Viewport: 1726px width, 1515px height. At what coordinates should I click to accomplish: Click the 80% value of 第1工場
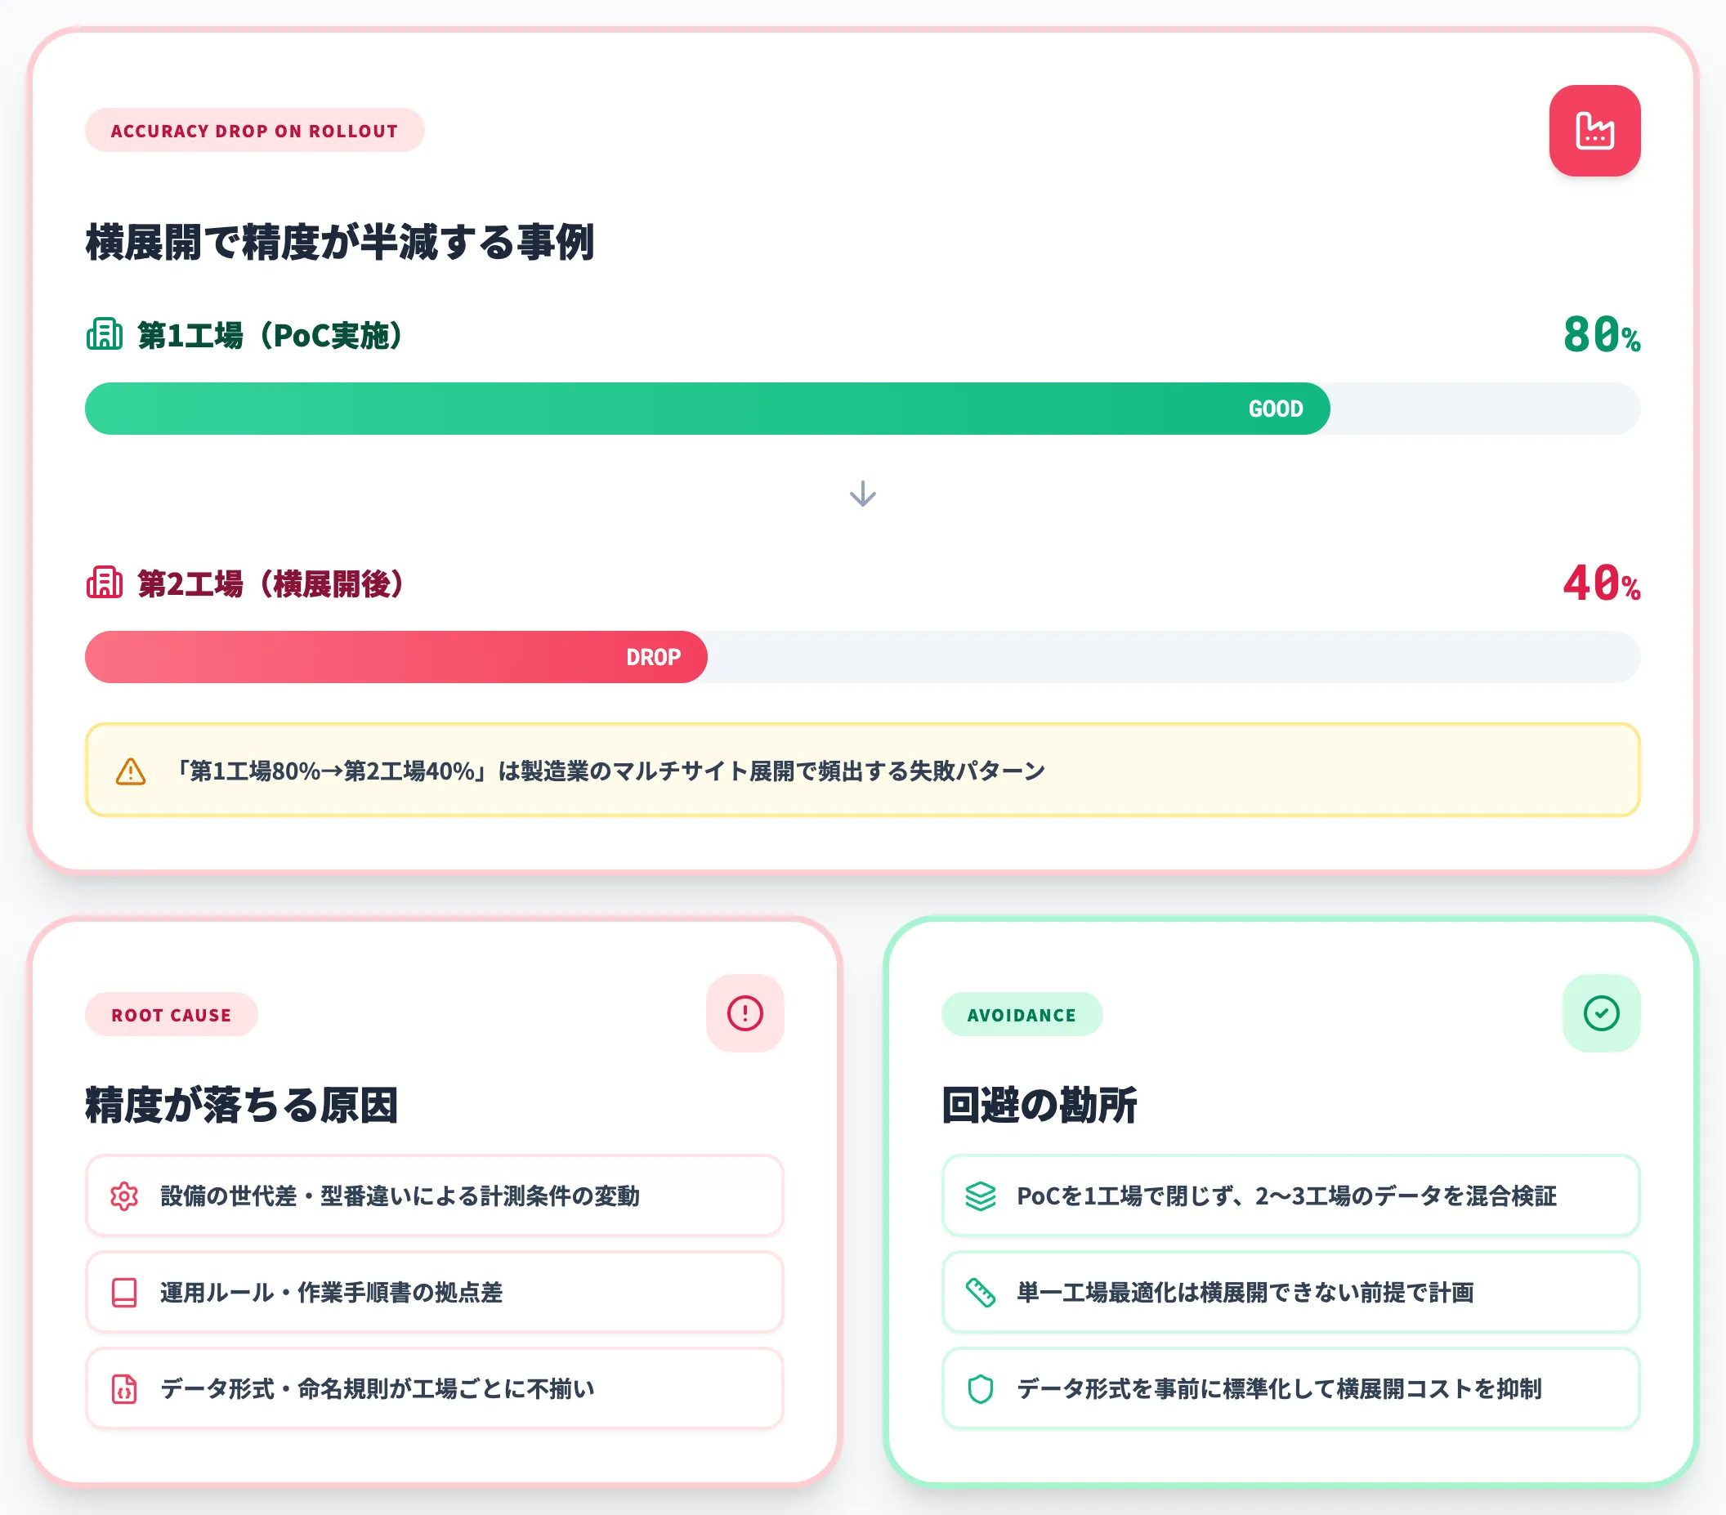click(x=1599, y=333)
